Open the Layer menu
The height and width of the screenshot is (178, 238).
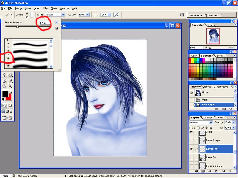point(28,8)
